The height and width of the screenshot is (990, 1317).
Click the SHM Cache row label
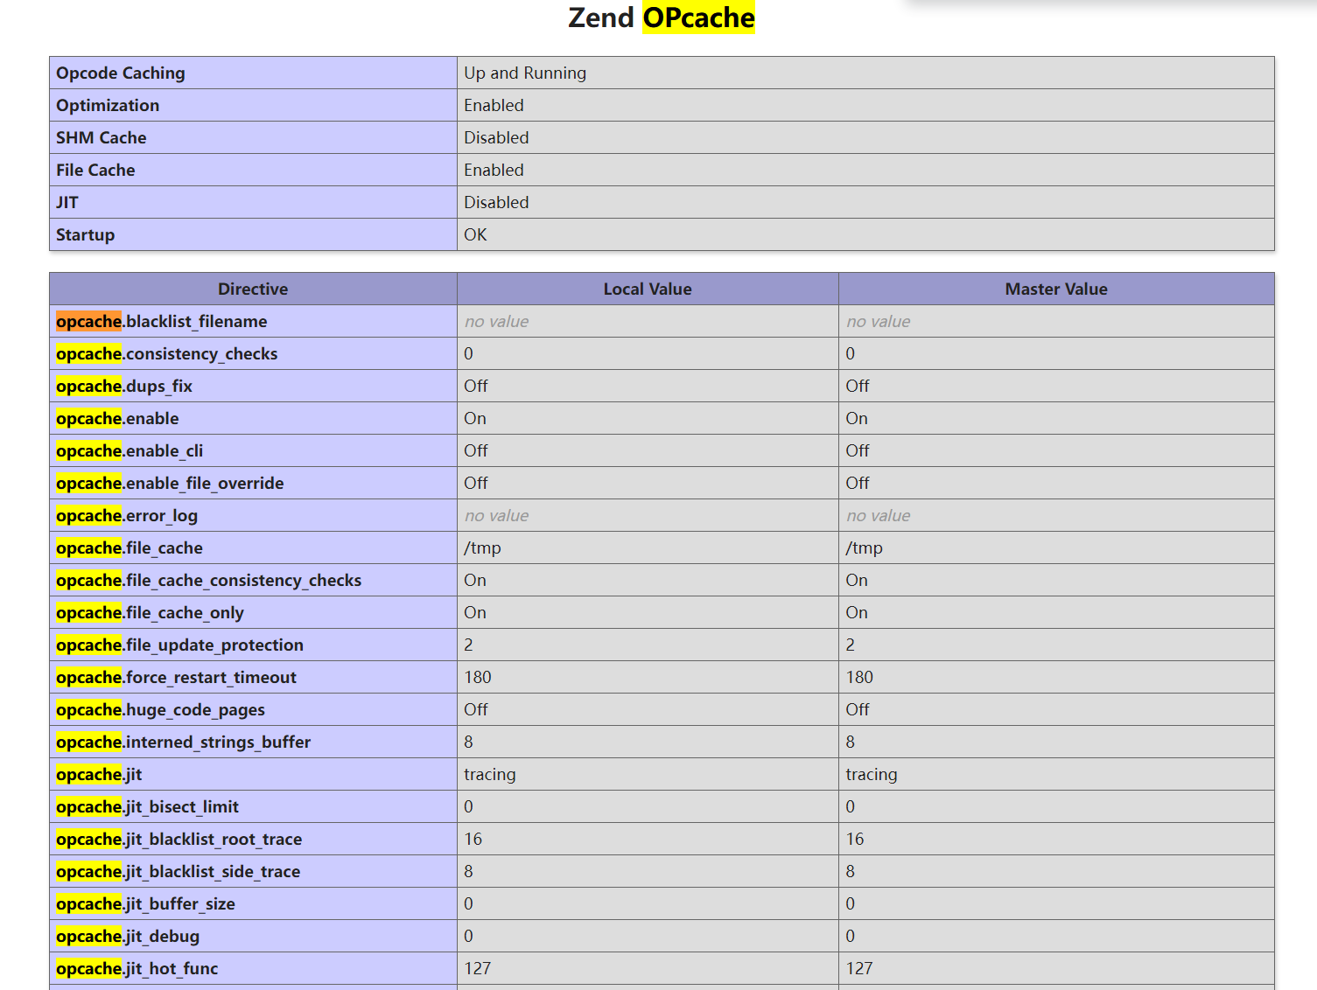point(102,138)
